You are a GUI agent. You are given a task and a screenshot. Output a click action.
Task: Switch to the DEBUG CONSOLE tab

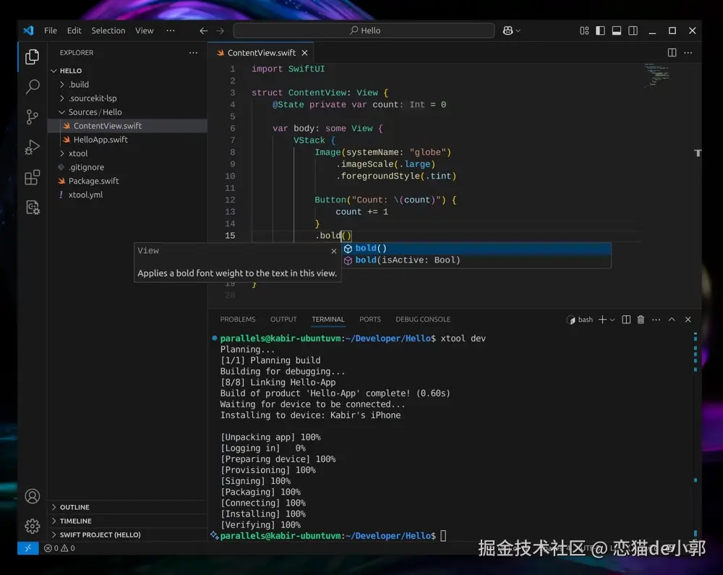(x=423, y=319)
